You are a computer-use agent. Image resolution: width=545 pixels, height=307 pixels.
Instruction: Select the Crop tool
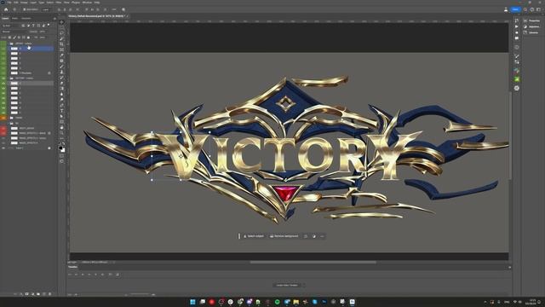[62, 44]
